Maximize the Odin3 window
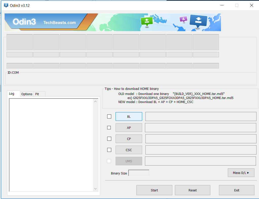The image size is (259, 199). [x=237, y=5]
